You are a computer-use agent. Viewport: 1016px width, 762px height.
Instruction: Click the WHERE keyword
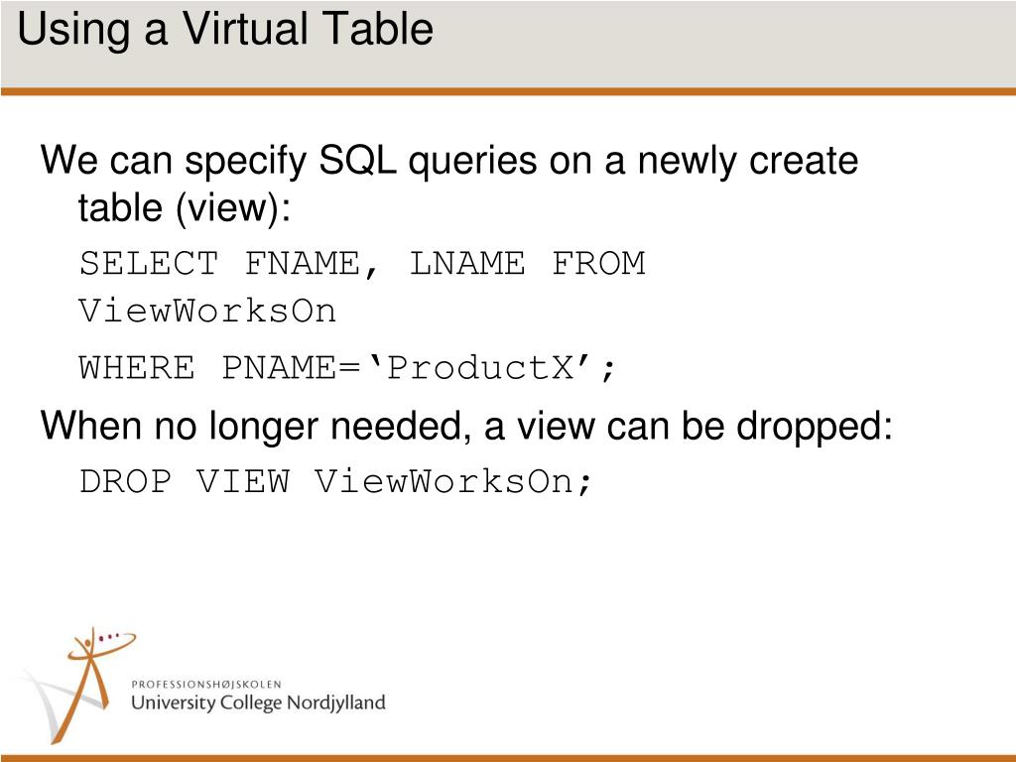tap(137, 368)
